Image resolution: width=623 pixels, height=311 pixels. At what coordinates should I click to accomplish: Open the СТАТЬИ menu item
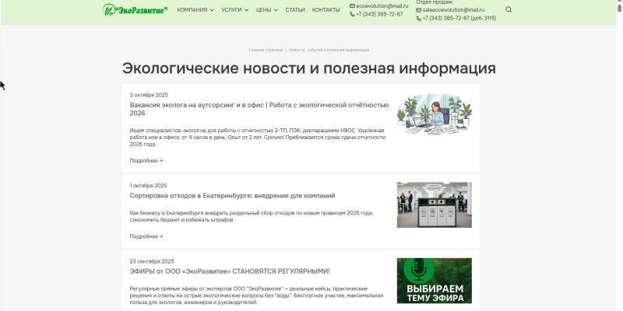(x=295, y=10)
